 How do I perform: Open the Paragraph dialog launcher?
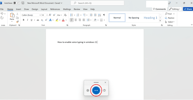pos(106,25)
